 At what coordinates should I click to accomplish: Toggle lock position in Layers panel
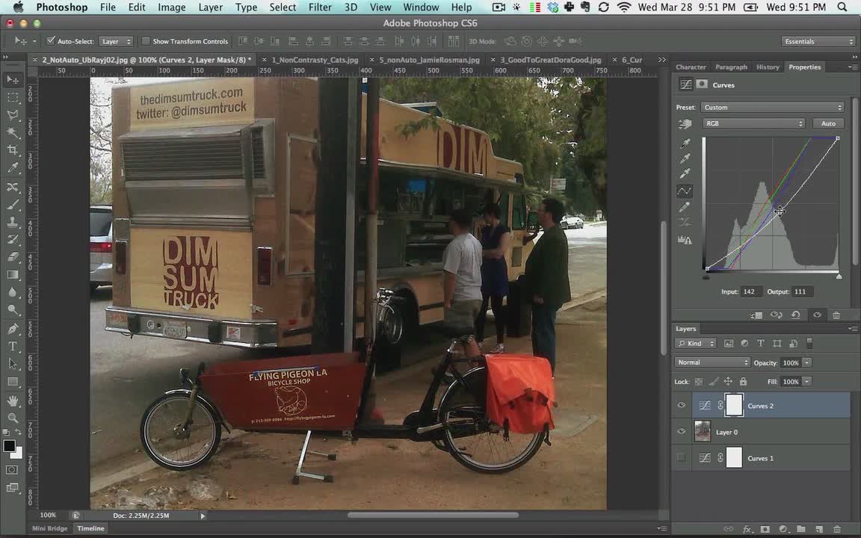728,382
